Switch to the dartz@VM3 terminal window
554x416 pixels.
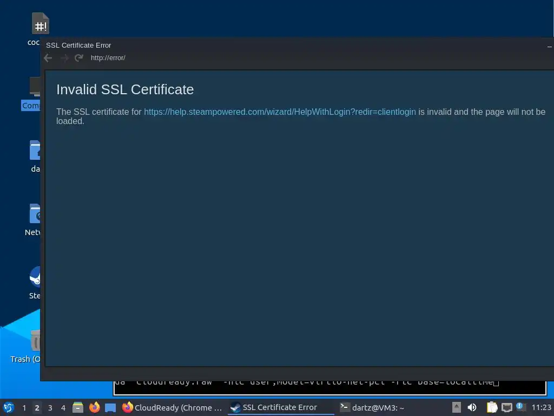(x=372, y=407)
